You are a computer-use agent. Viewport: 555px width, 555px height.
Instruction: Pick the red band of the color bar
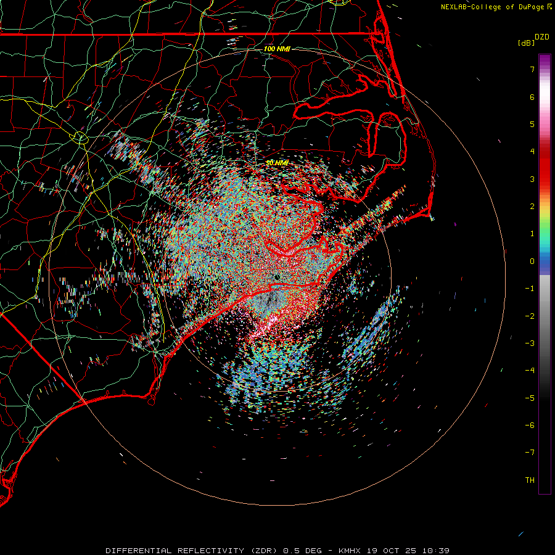click(x=545, y=170)
